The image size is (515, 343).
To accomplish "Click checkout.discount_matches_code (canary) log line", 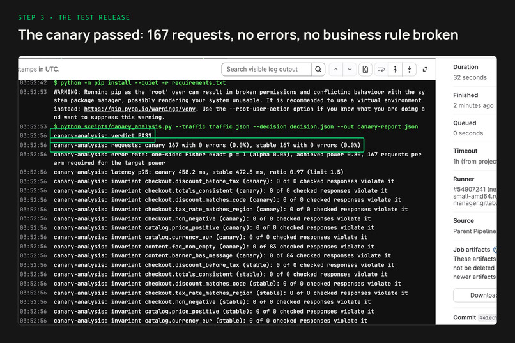I will tap(227, 199).
